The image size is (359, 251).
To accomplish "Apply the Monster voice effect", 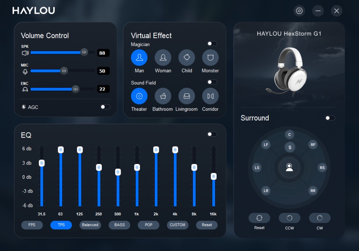I will pyautogui.click(x=210, y=57).
